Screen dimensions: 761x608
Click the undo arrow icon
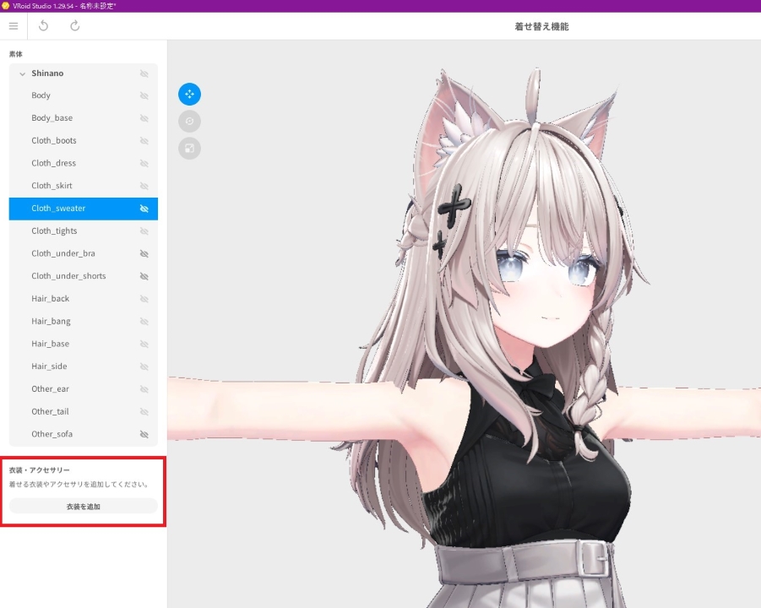pos(44,25)
